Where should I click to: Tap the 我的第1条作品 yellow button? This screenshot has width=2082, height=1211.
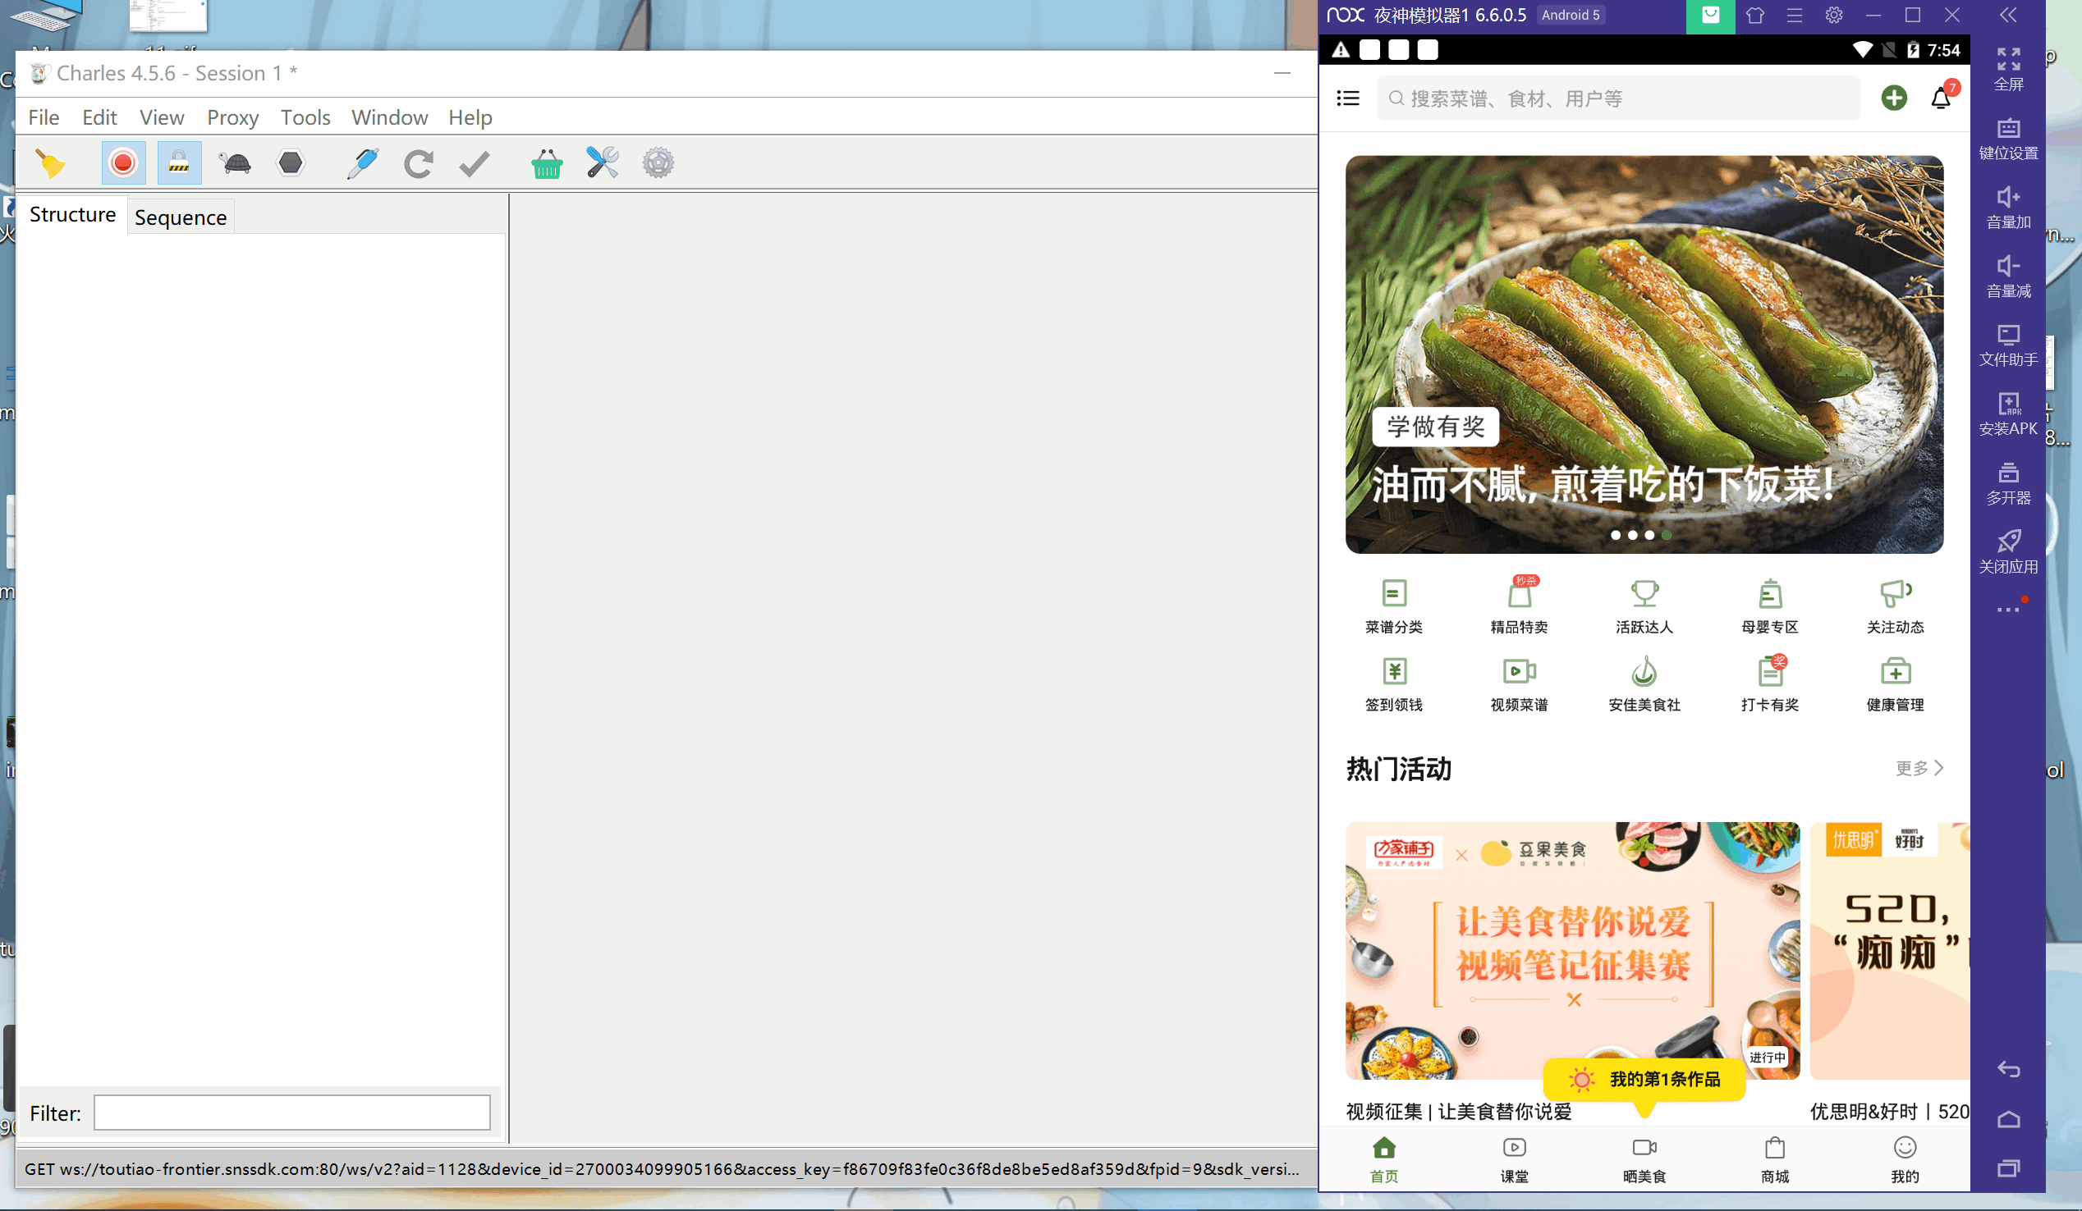tap(1644, 1079)
